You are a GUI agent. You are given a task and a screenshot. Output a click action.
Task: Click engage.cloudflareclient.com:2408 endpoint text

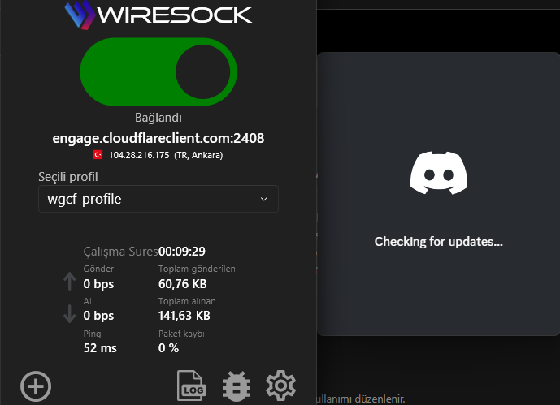click(158, 138)
